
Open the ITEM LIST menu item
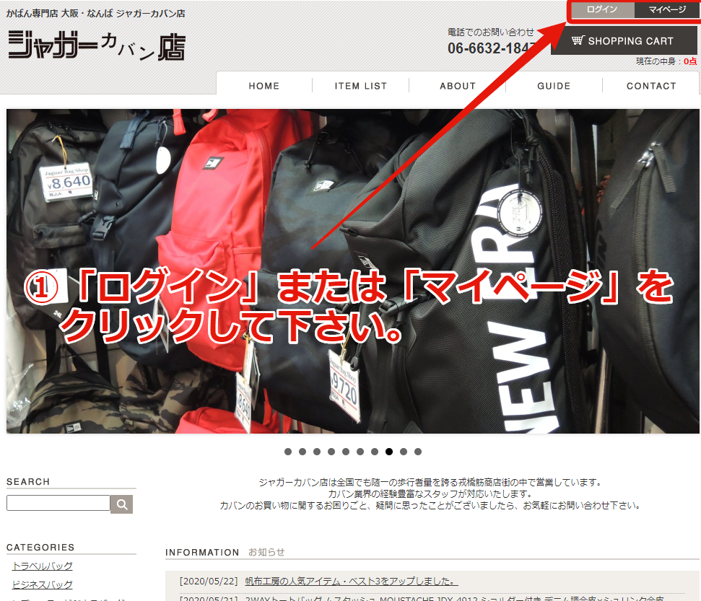click(x=360, y=86)
